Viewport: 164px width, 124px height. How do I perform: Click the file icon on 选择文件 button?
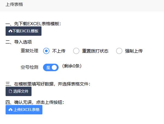coord(10,91)
